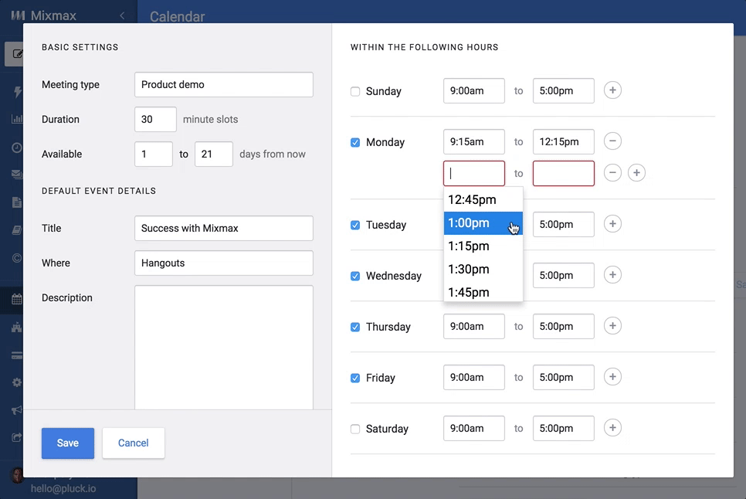Cancel the meeting settings dialog
Viewport: 746px width, 499px height.
133,443
